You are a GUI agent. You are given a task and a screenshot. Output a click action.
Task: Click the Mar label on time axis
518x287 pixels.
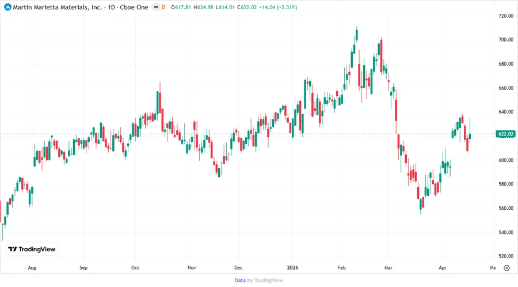pyautogui.click(x=388, y=267)
